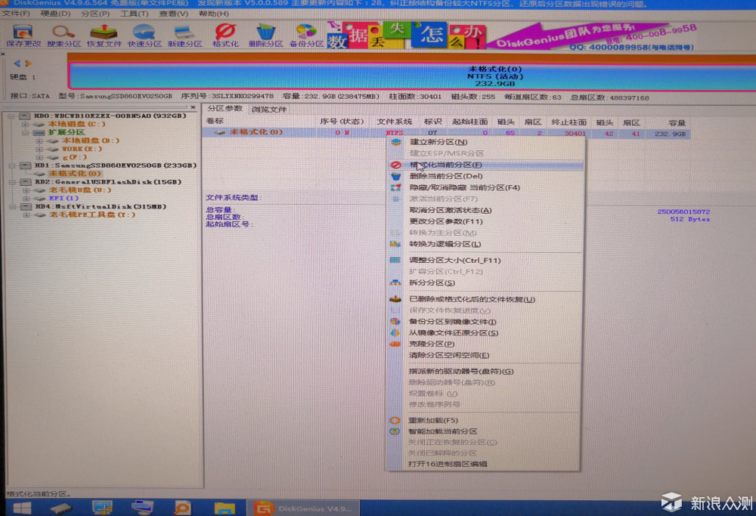756x516 pixels.
Task: Select 老毛桃PE工具盘(Y:) in tree
Action: pos(92,215)
